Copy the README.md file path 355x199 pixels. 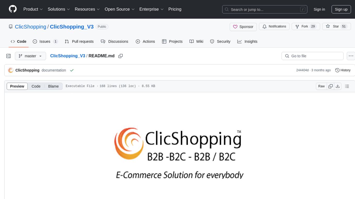pos(120,56)
